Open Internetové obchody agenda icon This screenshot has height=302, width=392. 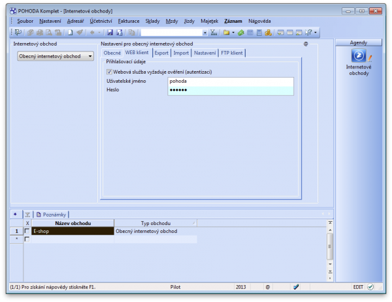359,55
